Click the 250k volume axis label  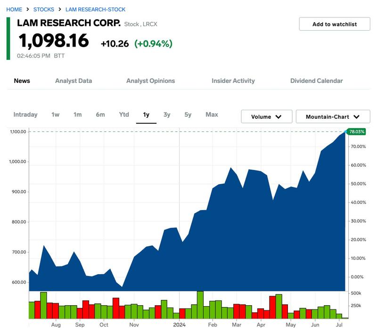[356, 306]
